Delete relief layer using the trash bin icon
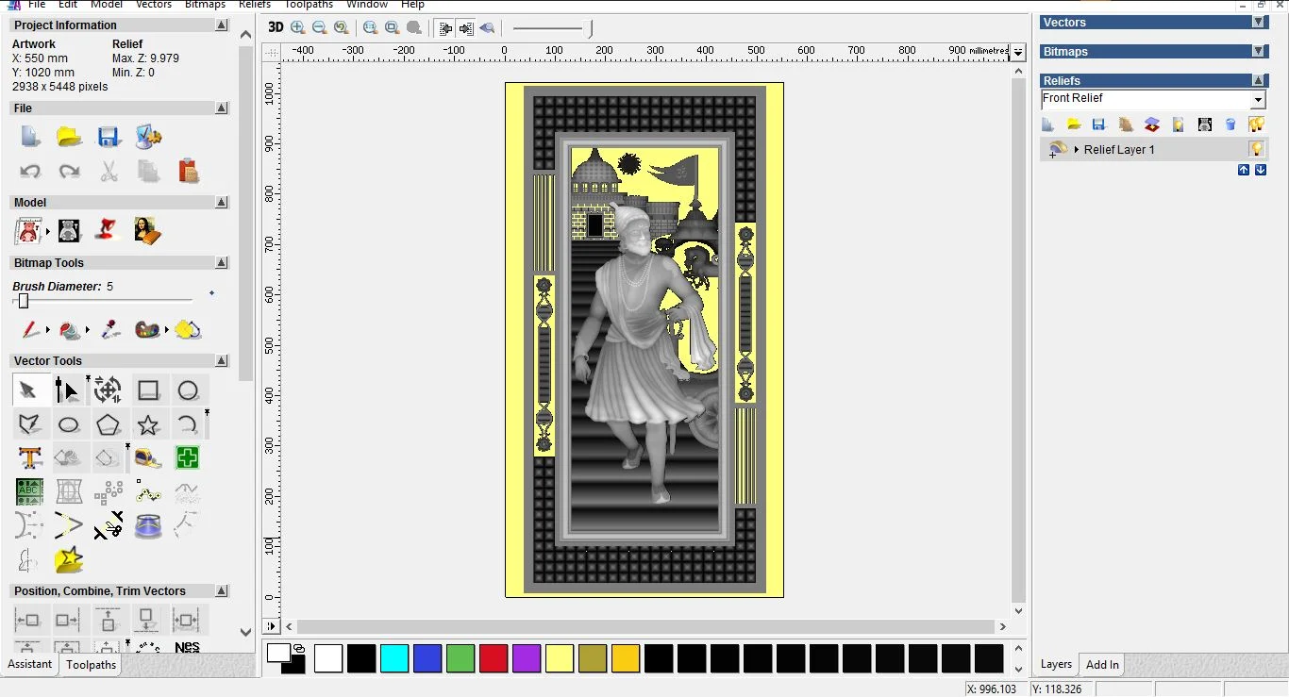The image size is (1289, 697). tap(1230, 124)
